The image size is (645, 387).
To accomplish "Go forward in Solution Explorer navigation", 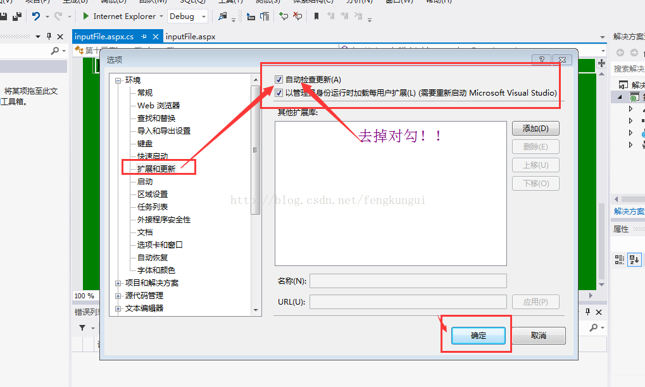I will (x=634, y=53).
